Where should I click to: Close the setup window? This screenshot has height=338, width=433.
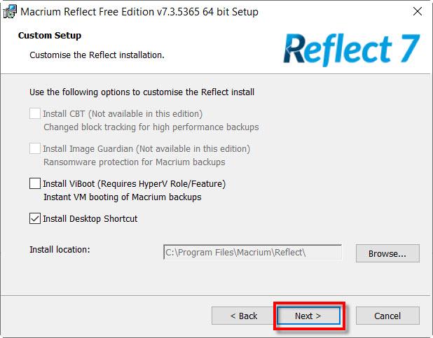click(418, 12)
